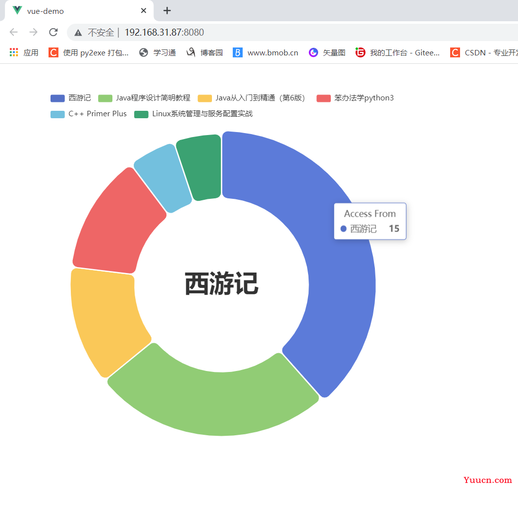Click the browser back arrow
Image resolution: width=518 pixels, height=507 pixels.
pos(13,32)
